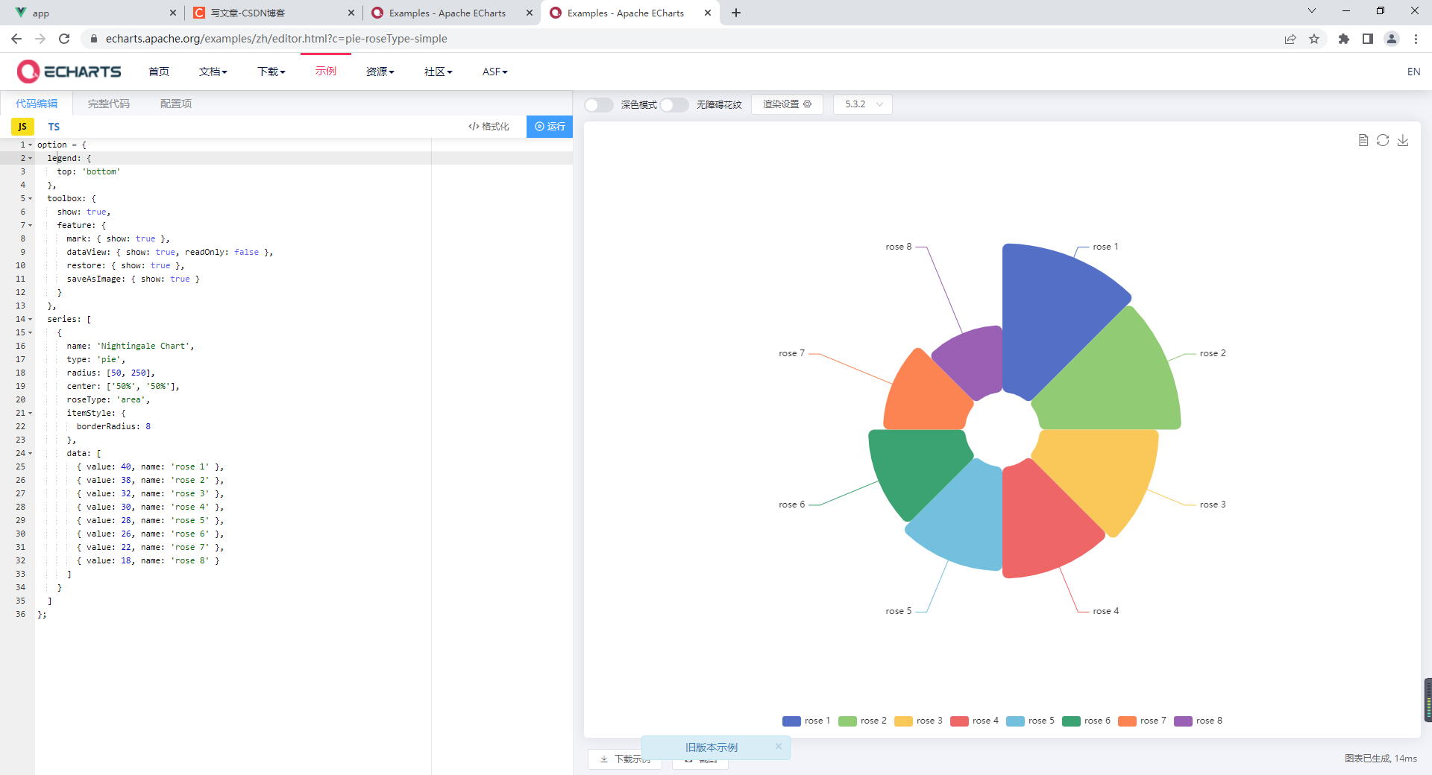Open the 文档 dropdown menu

tap(213, 72)
